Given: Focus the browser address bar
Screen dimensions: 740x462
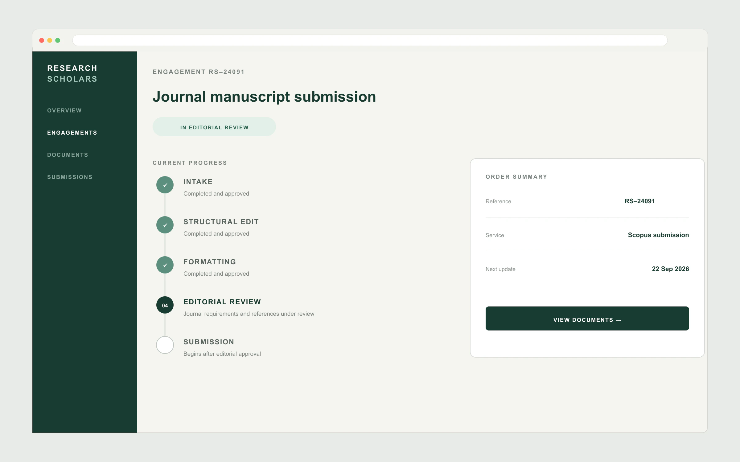Looking at the screenshot, I should pyautogui.click(x=370, y=40).
